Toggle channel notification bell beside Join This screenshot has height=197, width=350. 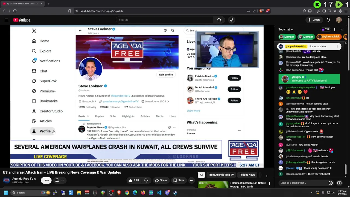tap(57, 180)
